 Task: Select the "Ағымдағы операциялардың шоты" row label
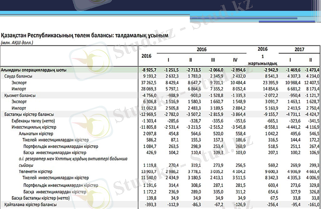34,70
